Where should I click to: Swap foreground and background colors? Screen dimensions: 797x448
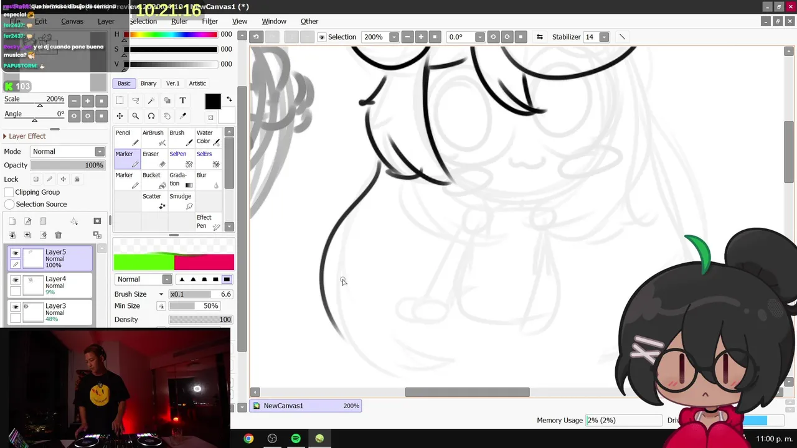pyautogui.click(x=229, y=100)
